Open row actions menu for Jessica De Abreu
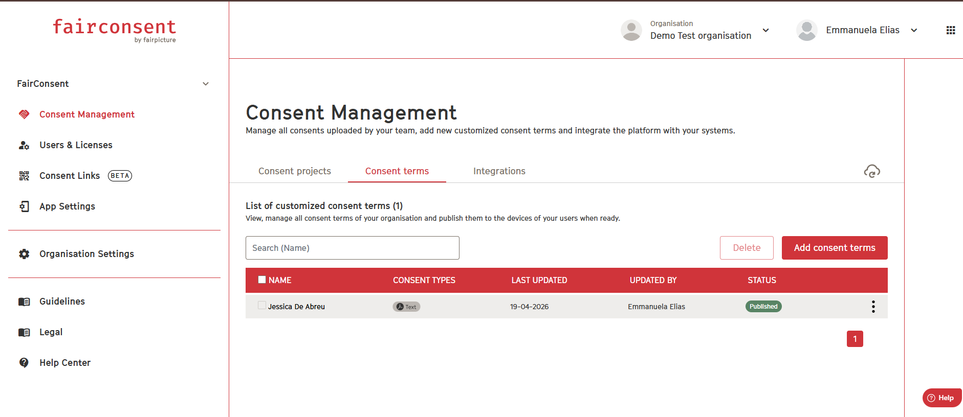This screenshot has width=963, height=417. tap(873, 307)
